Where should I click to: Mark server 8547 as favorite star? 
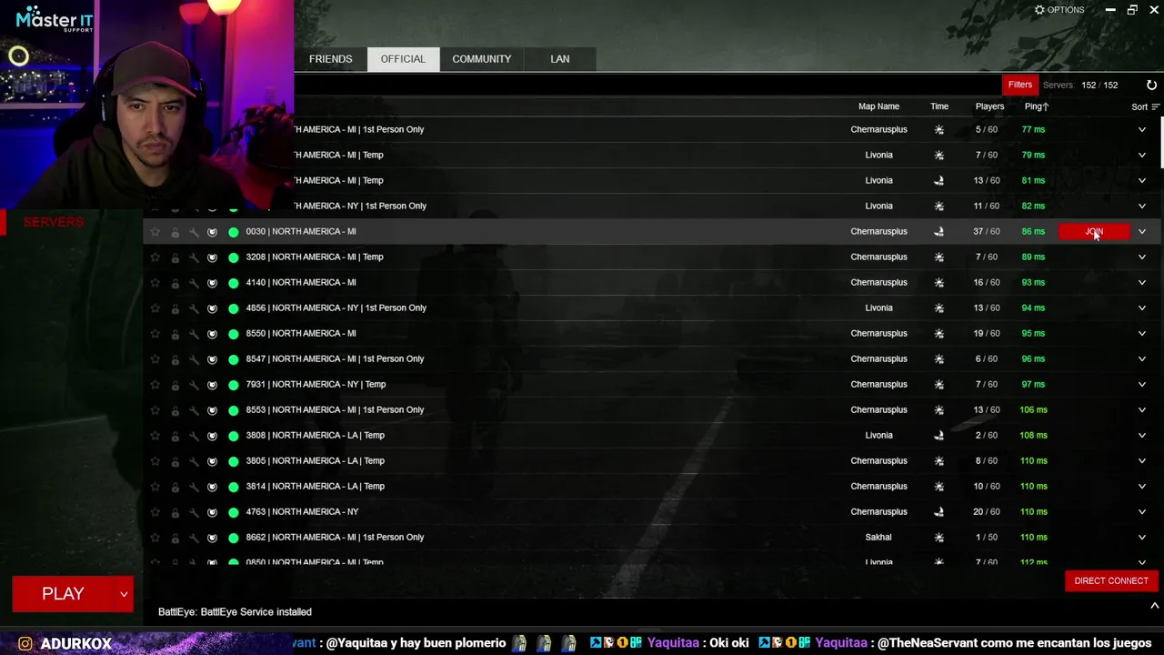[x=156, y=359]
